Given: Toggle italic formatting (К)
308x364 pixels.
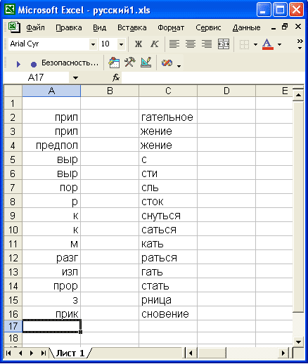Looking at the screenshot, I should (x=155, y=44).
